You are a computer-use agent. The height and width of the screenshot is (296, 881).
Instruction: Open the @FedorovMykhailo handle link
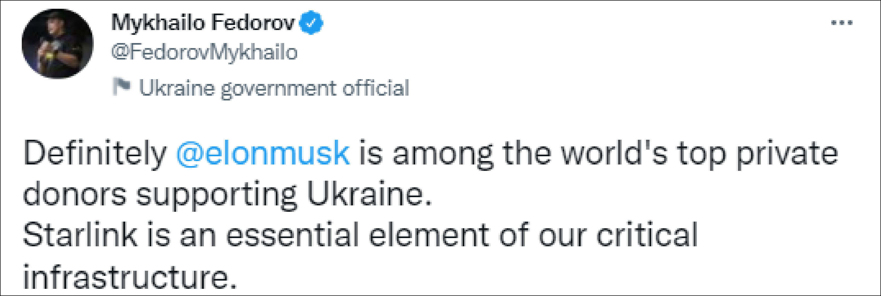pos(204,53)
